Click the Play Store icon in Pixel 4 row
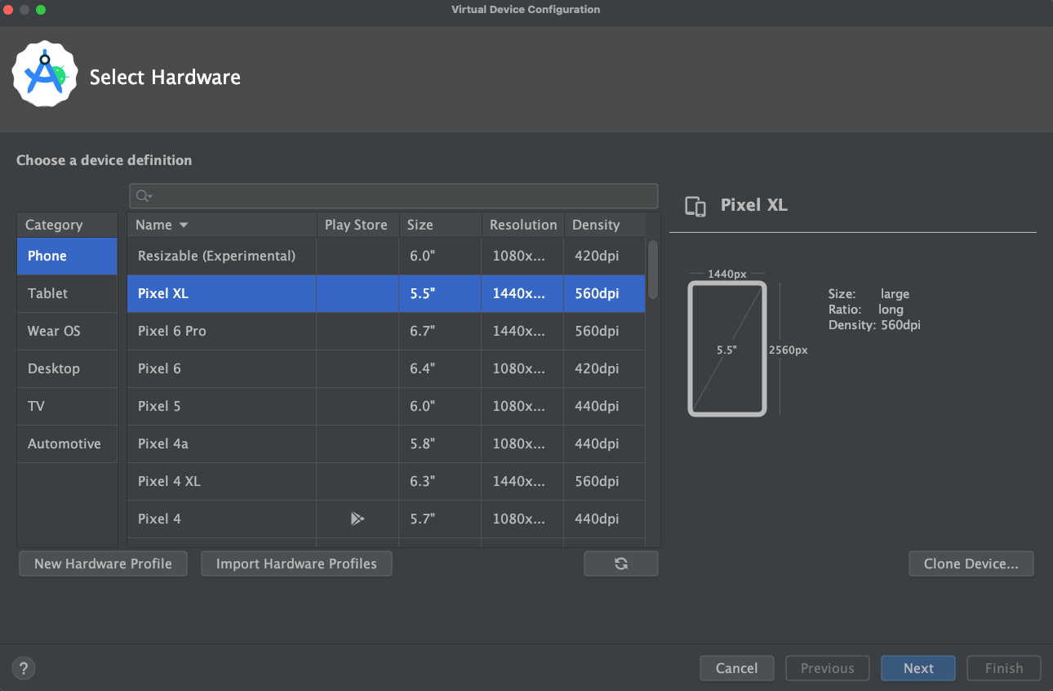 coord(356,519)
